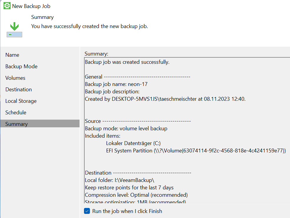Click the green gear New Backup Job icon
Viewport: 290px width, 218px height.
7,6
